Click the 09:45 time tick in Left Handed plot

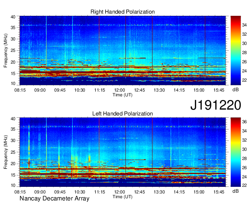pos(60,192)
